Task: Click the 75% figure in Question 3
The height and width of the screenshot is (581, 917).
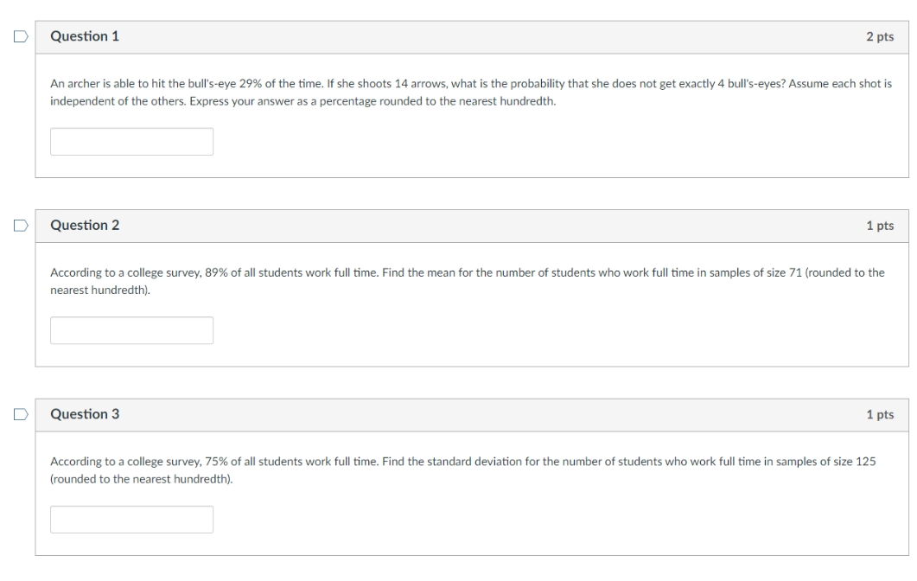Action: point(216,462)
